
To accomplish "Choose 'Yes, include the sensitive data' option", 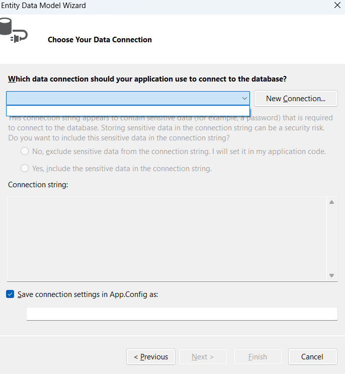I will (25, 169).
